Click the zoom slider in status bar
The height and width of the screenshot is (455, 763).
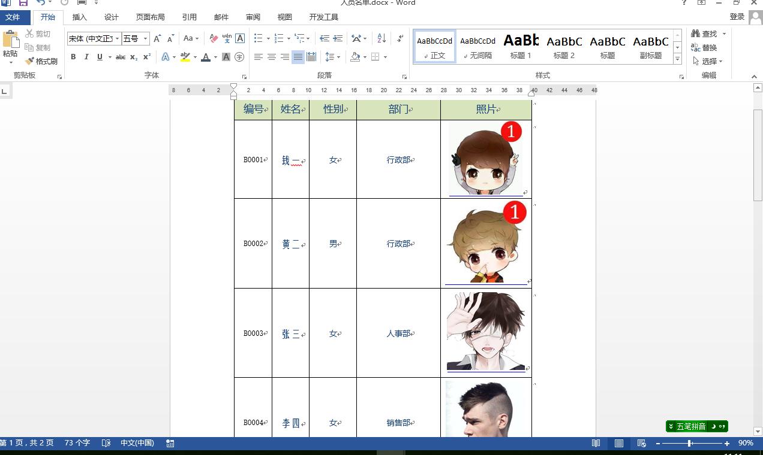690,443
